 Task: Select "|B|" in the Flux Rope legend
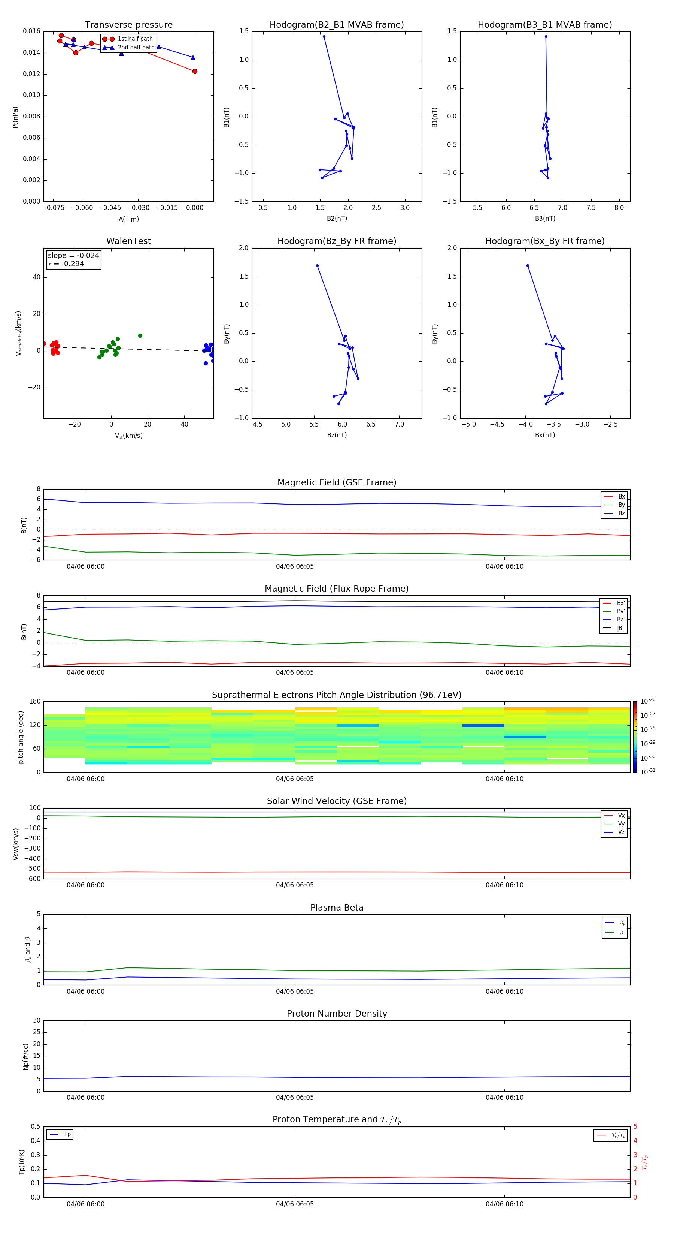pyautogui.click(x=614, y=628)
